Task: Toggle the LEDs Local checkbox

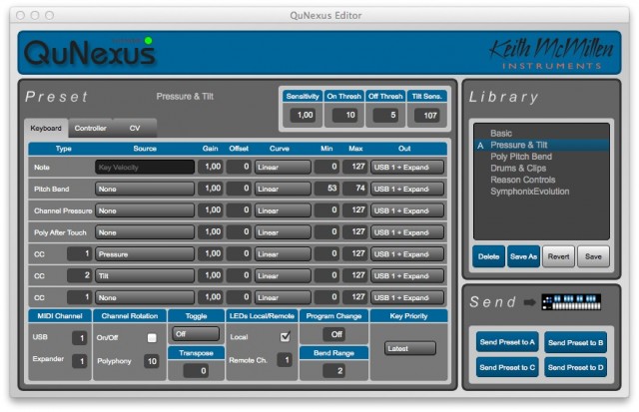Action: coord(285,337)
